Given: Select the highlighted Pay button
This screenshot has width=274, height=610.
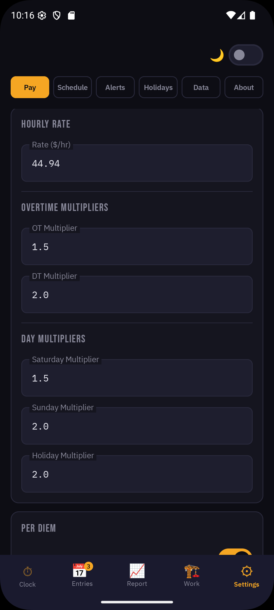Looking at the screenshot, I should [30, 87].
